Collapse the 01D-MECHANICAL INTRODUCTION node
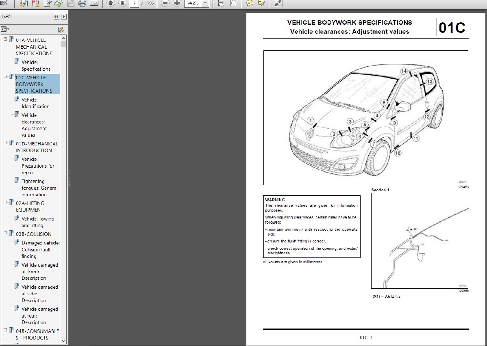Screen dimensions: 487x346 pyautogui.click(x=5, y=143)
